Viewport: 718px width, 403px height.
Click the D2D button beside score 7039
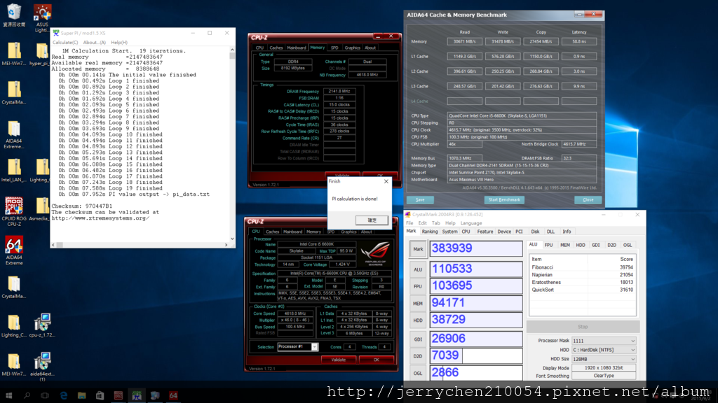[418, 356]
